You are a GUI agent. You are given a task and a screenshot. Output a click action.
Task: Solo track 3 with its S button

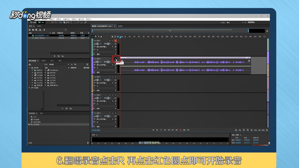[113, 77]
